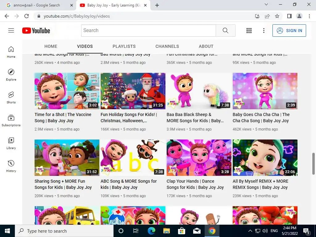
Task: Open the Chrome profile avatar
Action: [299, 16]
